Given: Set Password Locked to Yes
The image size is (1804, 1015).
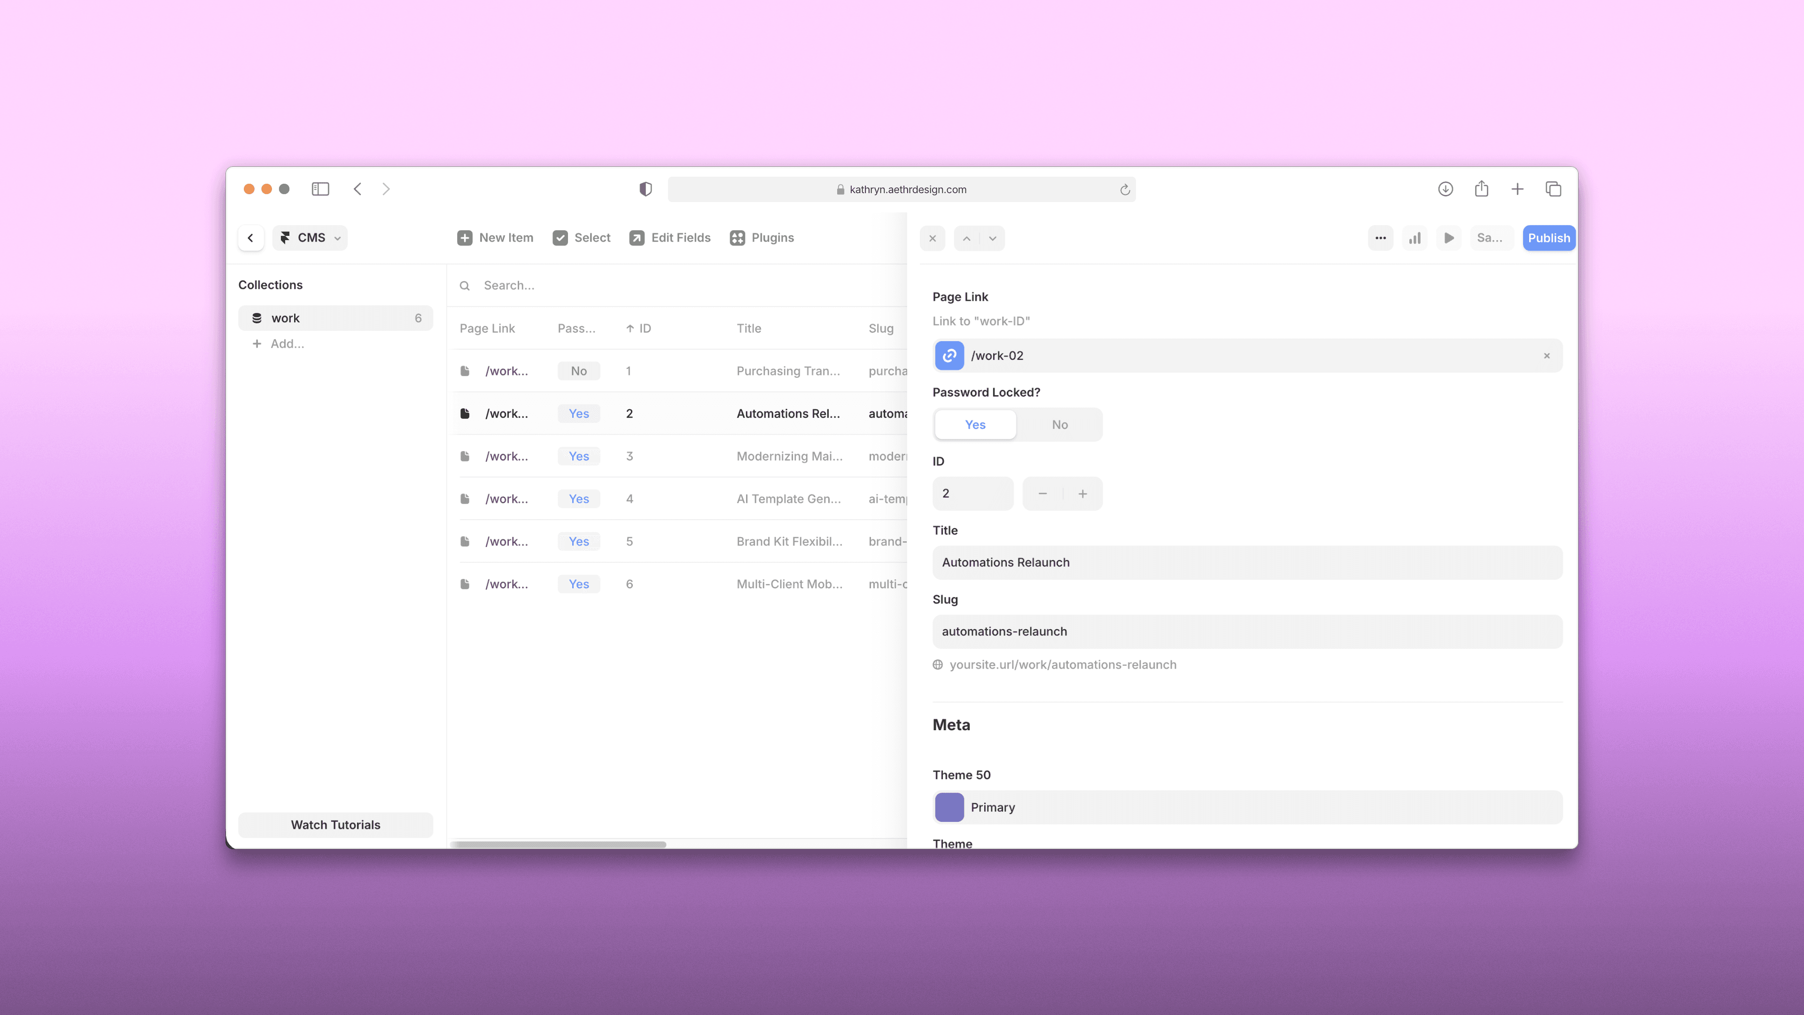Looking at the screenshot, I should click(975, 424).
